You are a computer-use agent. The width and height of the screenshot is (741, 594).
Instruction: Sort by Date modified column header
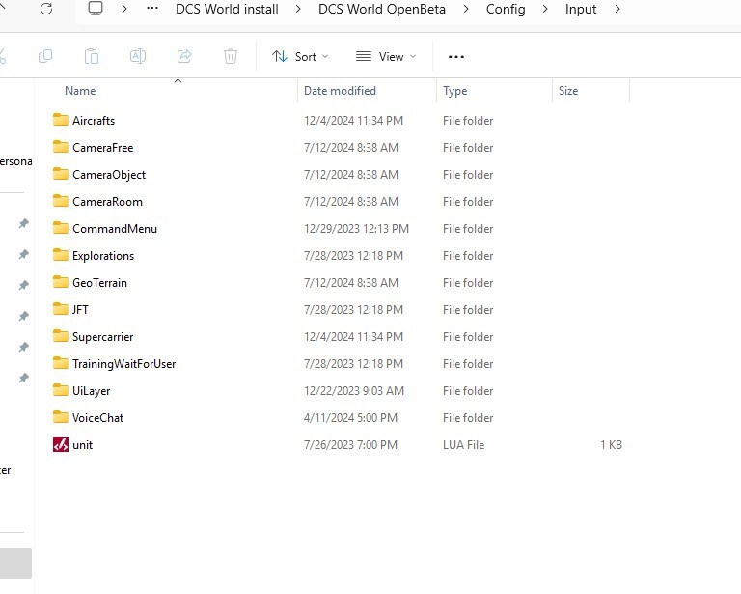(340, 91)
